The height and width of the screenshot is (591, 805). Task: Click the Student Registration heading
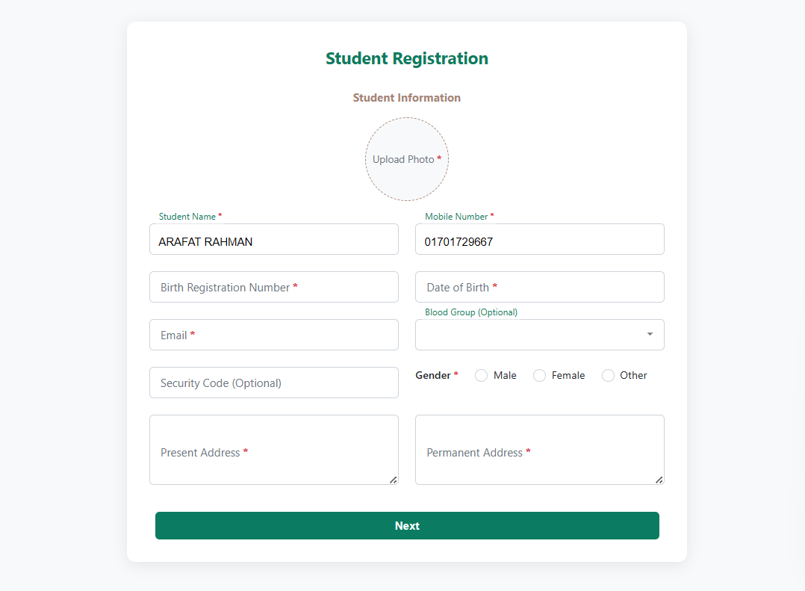click(407, 58)
